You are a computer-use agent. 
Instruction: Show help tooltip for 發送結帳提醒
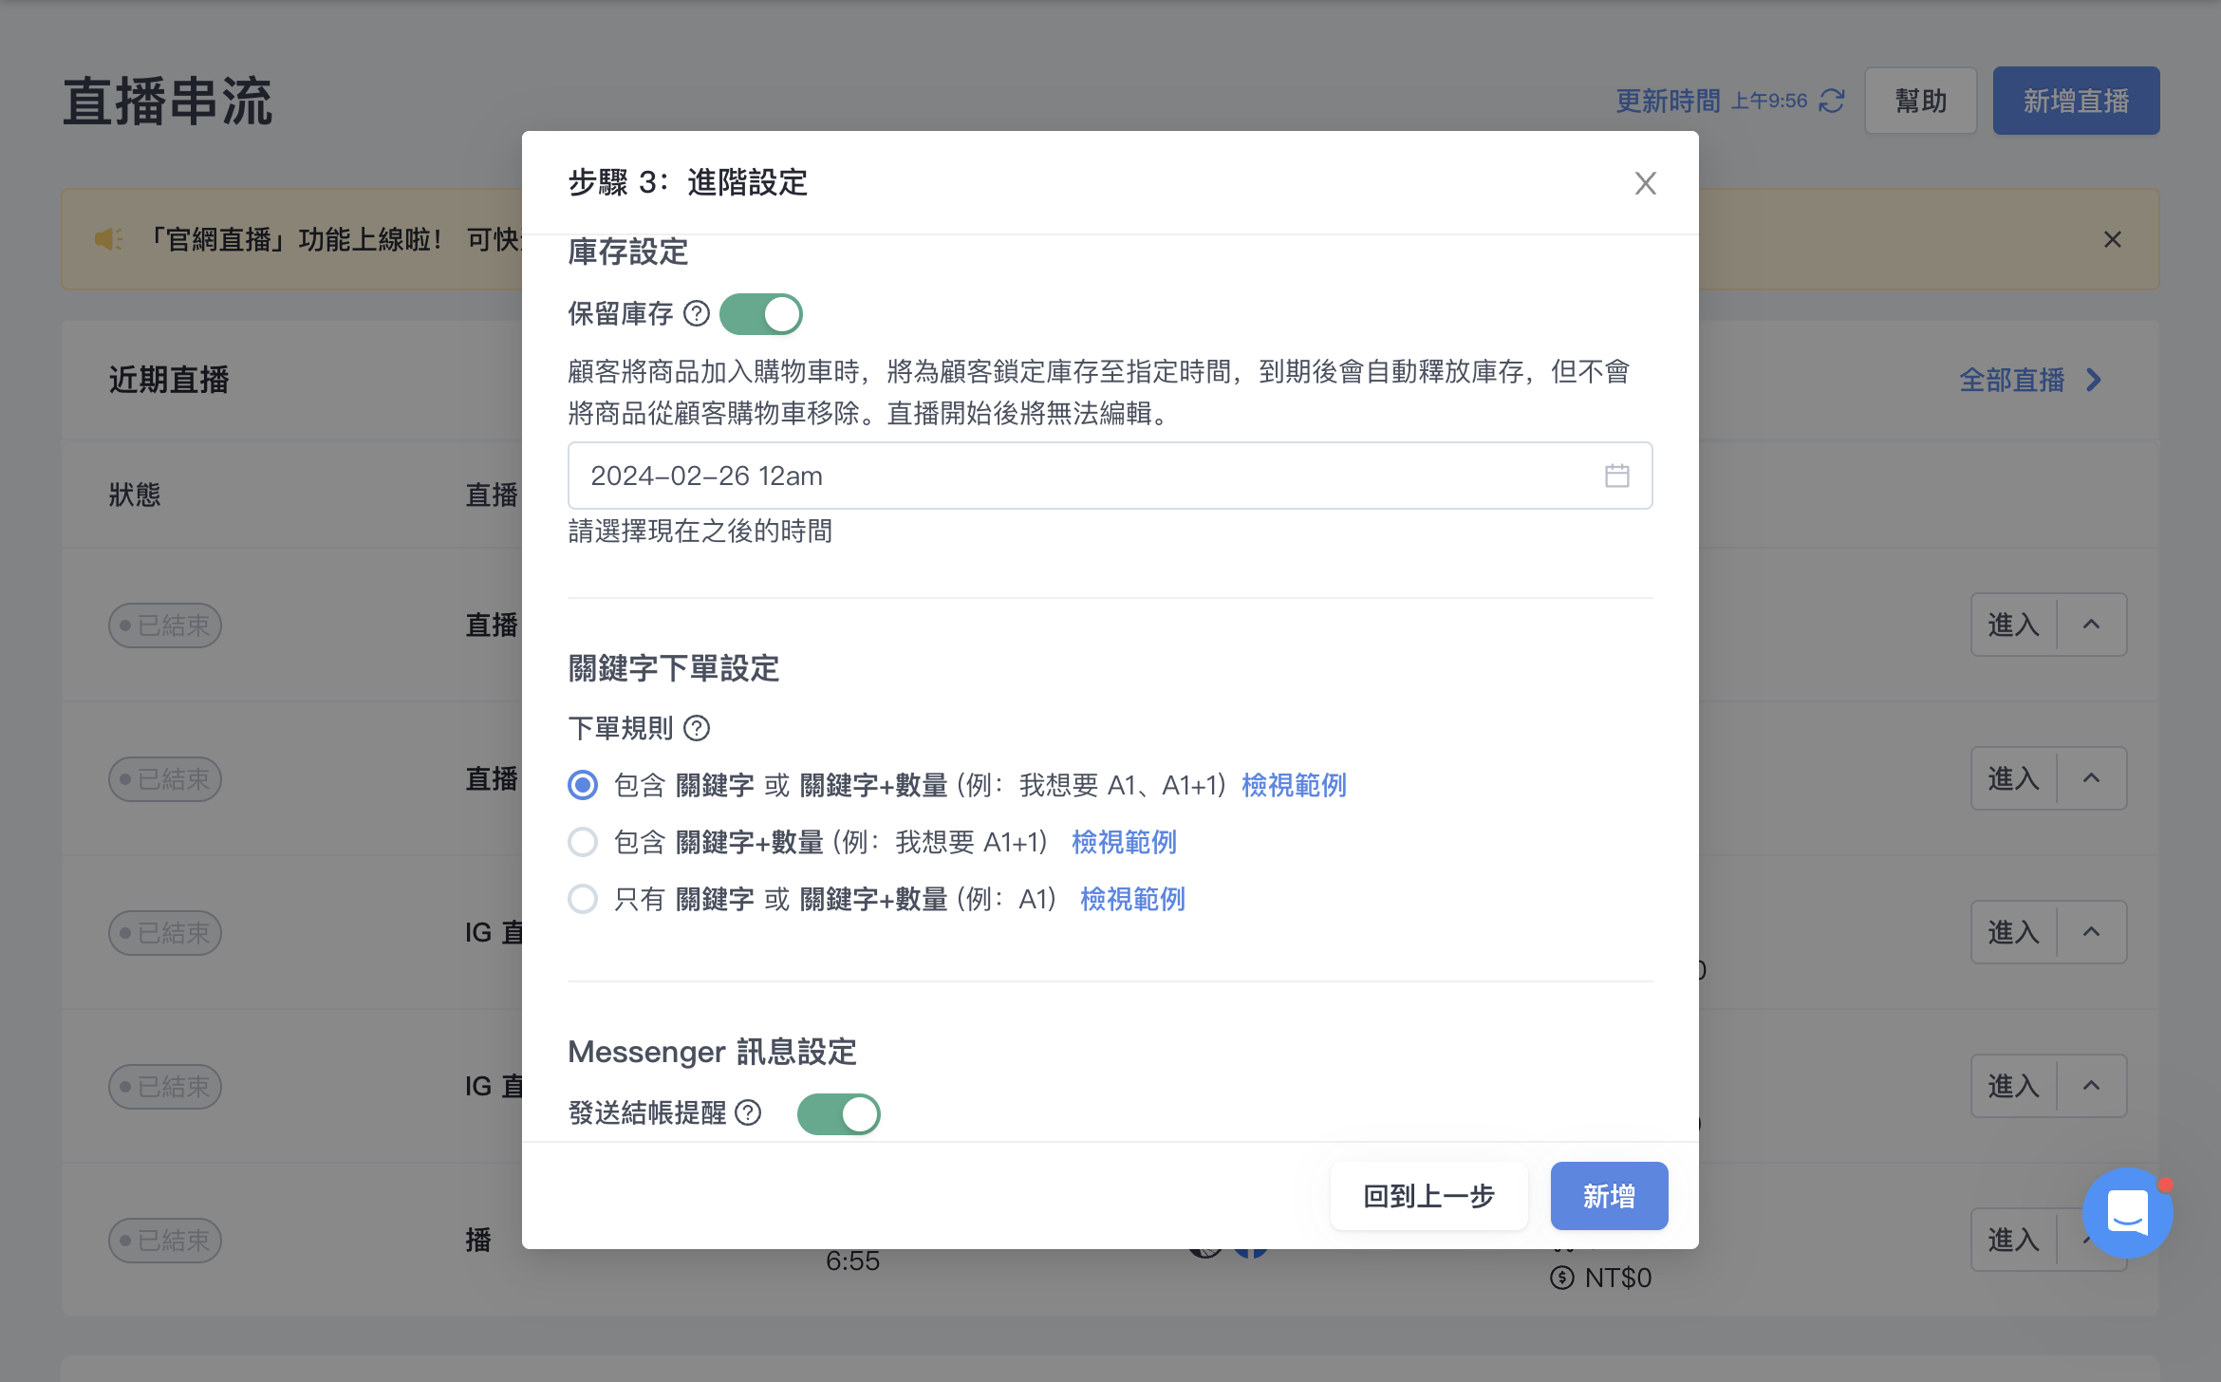click(x=749, y=1112)
